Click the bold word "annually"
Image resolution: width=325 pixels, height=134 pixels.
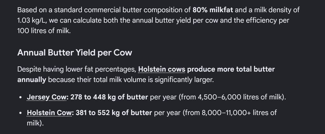click(32, 80)
